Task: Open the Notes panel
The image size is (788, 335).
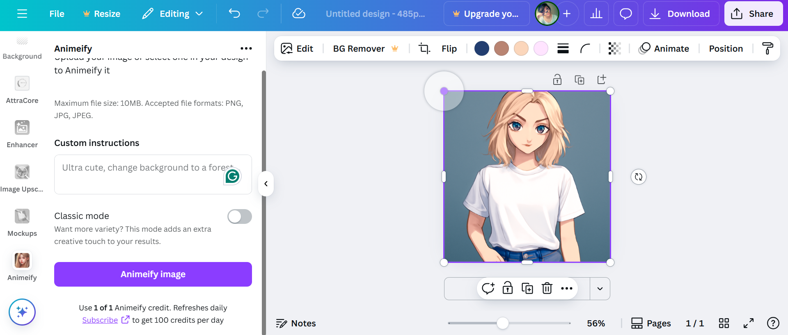Action: click(x=296, y=323)
